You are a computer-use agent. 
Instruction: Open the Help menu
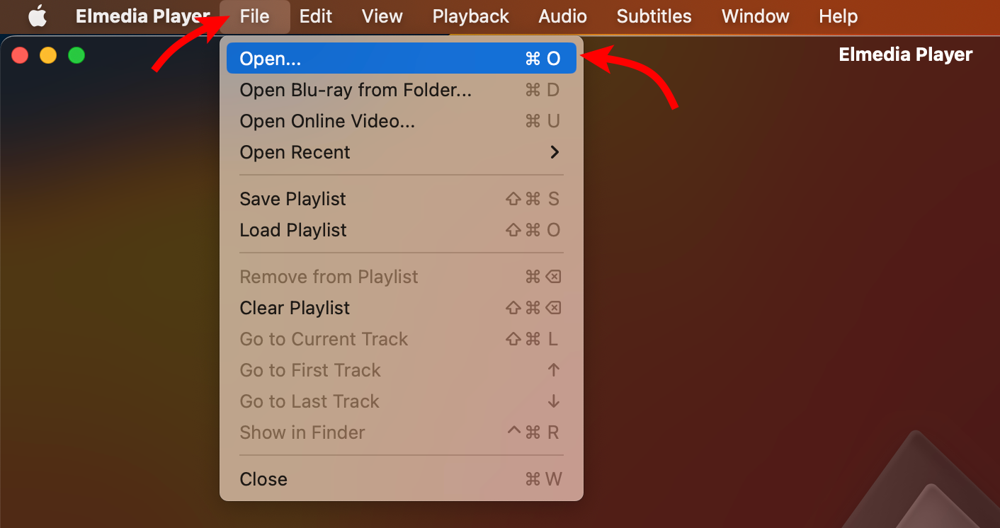coord(838,16)
